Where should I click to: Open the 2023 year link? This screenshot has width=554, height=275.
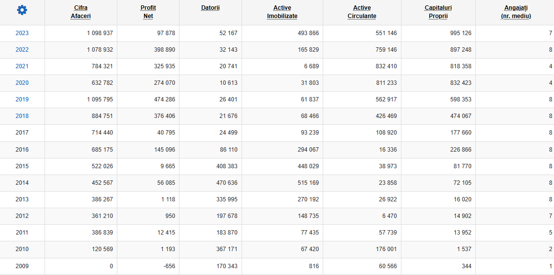click(22, 33)
